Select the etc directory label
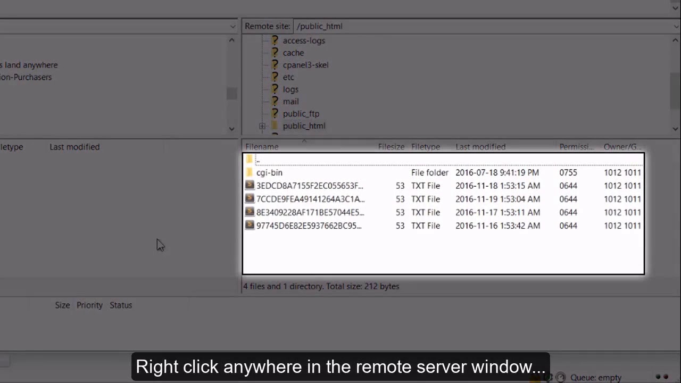The height and width of the screenshot is (383, 681). (x=288, y=77)
